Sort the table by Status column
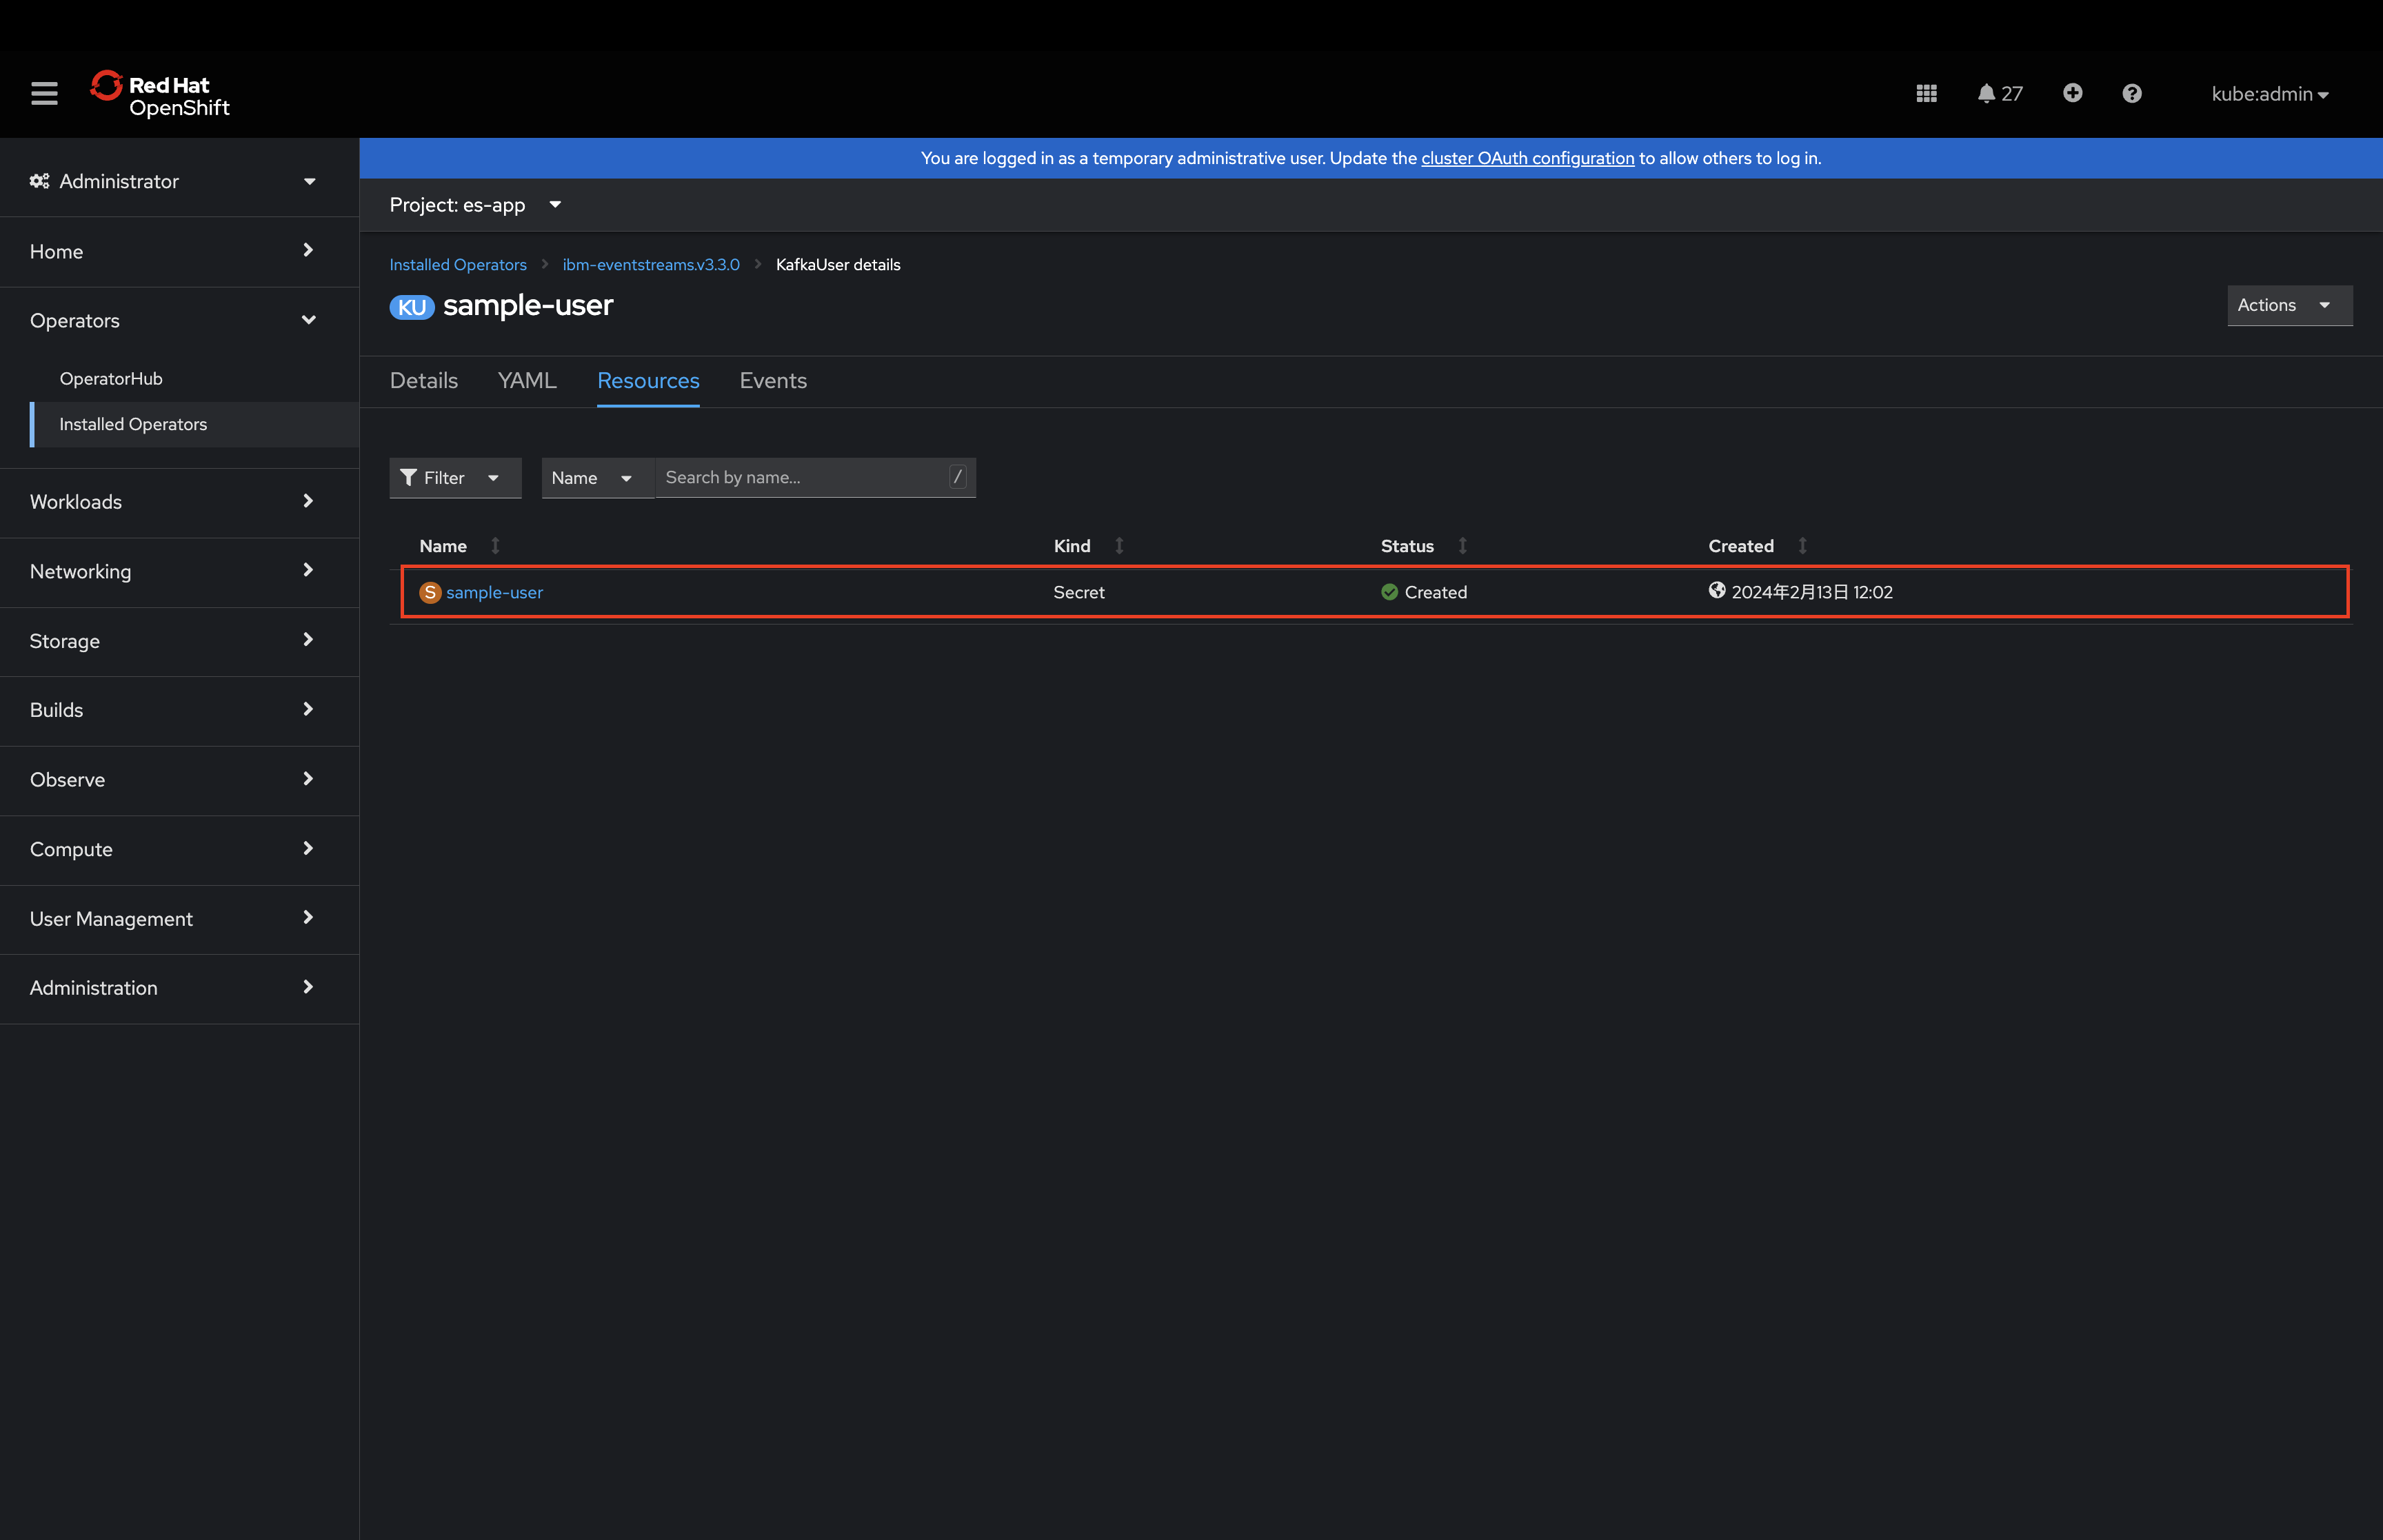 pos(1407,546)
